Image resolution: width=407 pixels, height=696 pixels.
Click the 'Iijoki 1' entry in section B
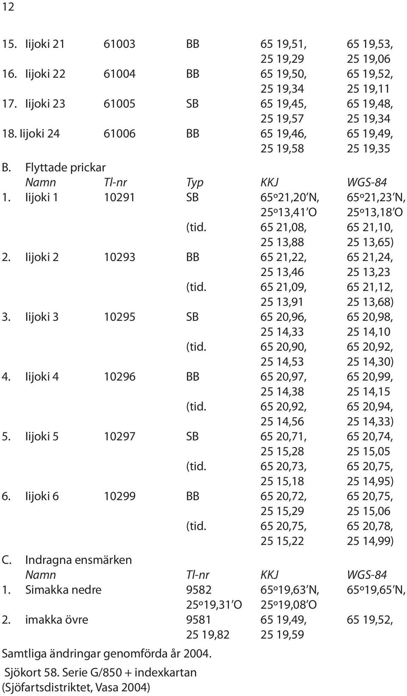42,197
